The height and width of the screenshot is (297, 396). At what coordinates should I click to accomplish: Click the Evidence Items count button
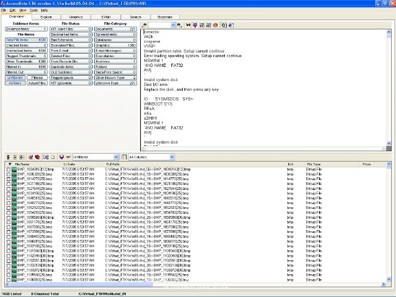pos(26,29)
